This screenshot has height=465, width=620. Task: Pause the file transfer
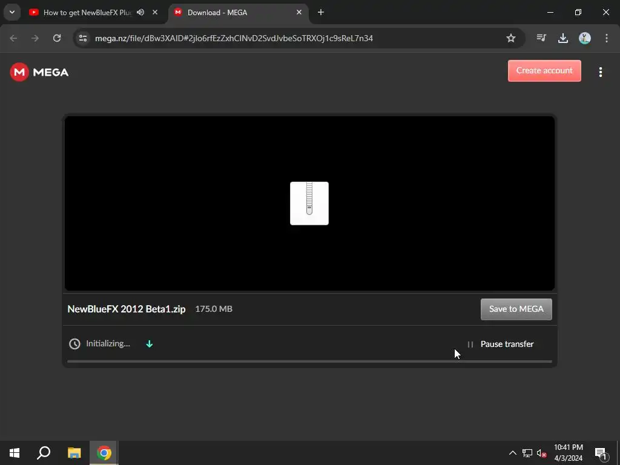click(x=501, y=344)
